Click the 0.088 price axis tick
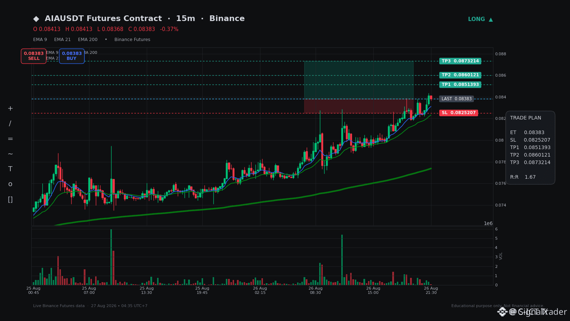The height and width of the screenshot is (321, 570). click(501, 54)
